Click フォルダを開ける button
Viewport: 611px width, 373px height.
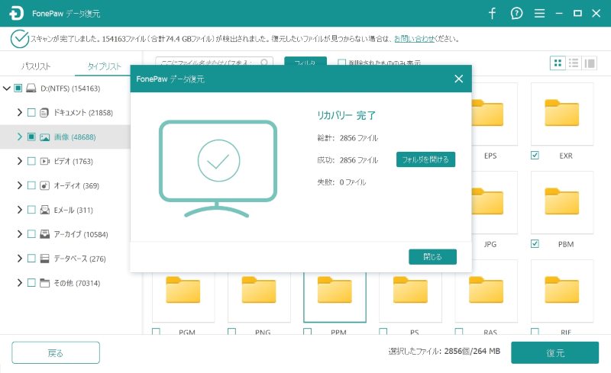[x=425, y=159]
